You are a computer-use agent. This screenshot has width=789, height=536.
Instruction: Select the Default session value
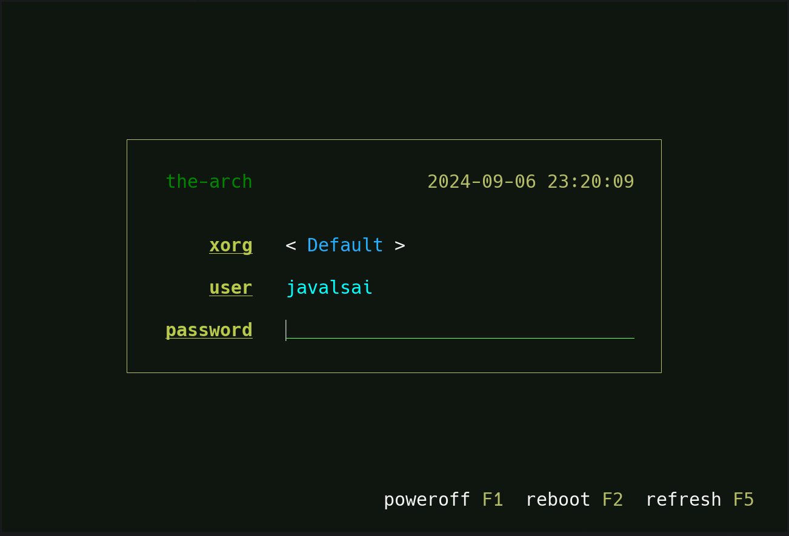pos(345,245)
